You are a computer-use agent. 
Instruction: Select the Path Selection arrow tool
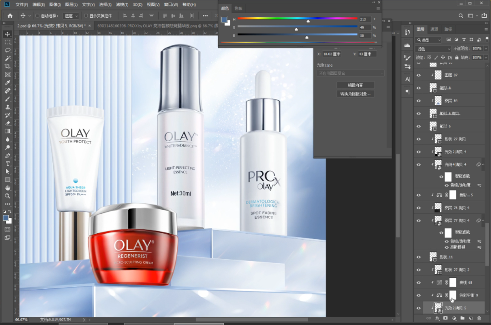tap(8, 172)
